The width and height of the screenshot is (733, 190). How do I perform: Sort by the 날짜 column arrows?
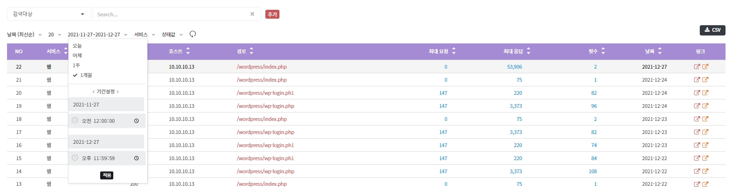pos(660,51)
